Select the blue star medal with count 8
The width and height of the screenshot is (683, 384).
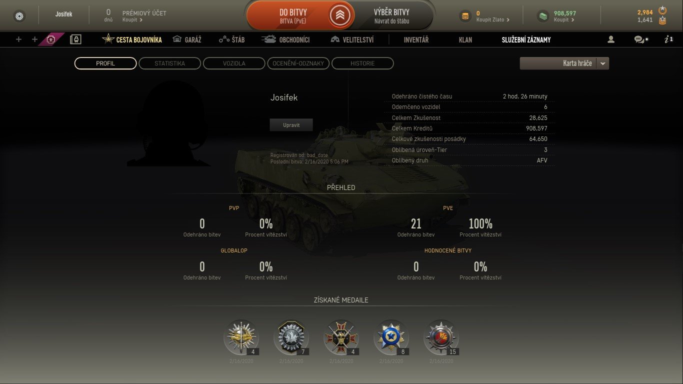(x=391, y=337)
